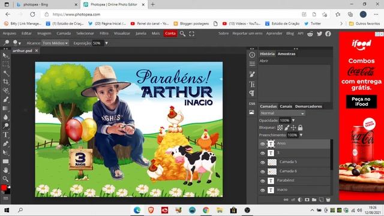Open the brush preset picker dropdown
The height and width of the screenshot is (216, 384).
tap(17, 43)
